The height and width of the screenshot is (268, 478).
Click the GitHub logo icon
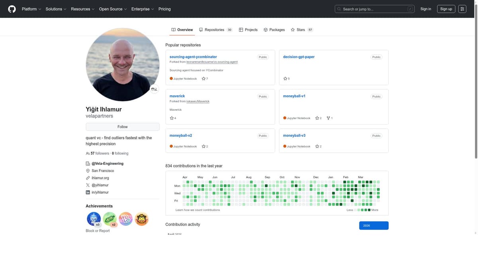click(12, 9)
